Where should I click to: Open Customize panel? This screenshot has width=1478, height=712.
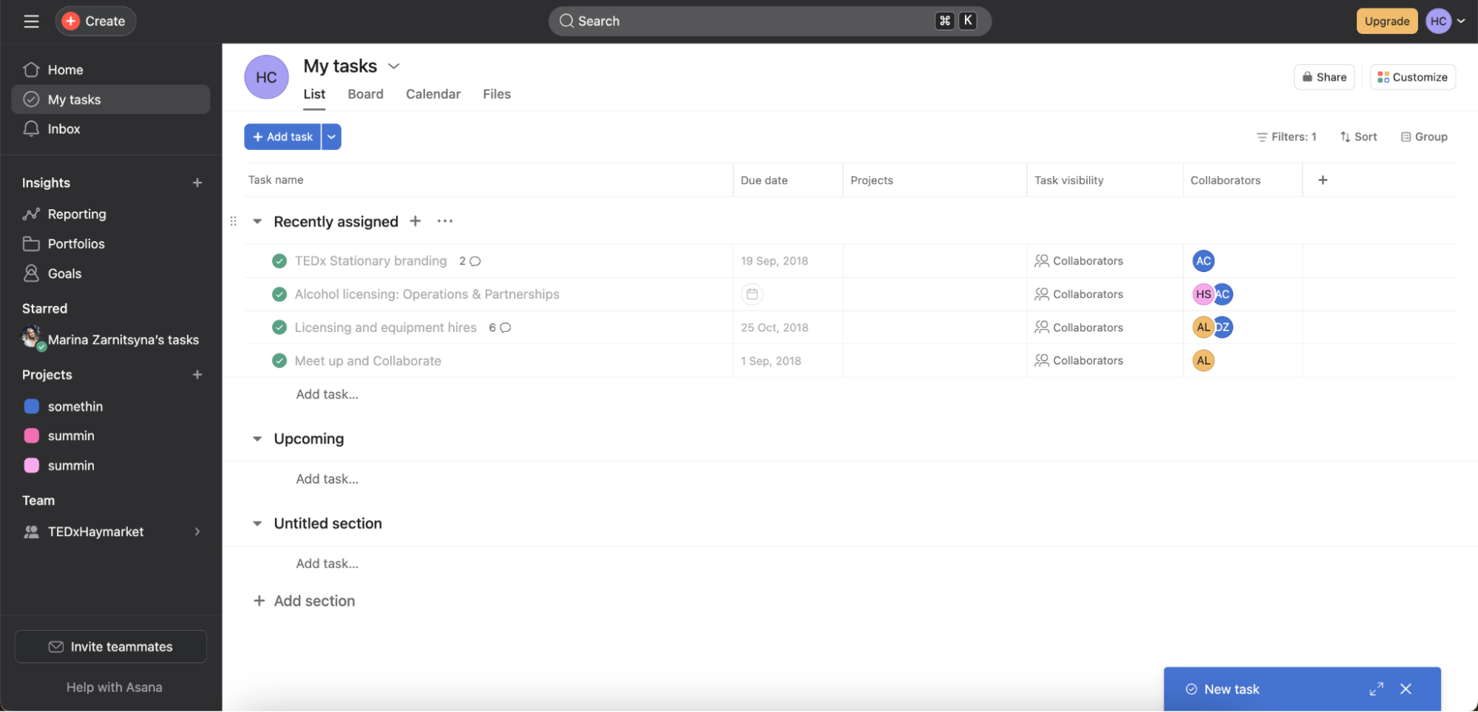click(1412, 77)
